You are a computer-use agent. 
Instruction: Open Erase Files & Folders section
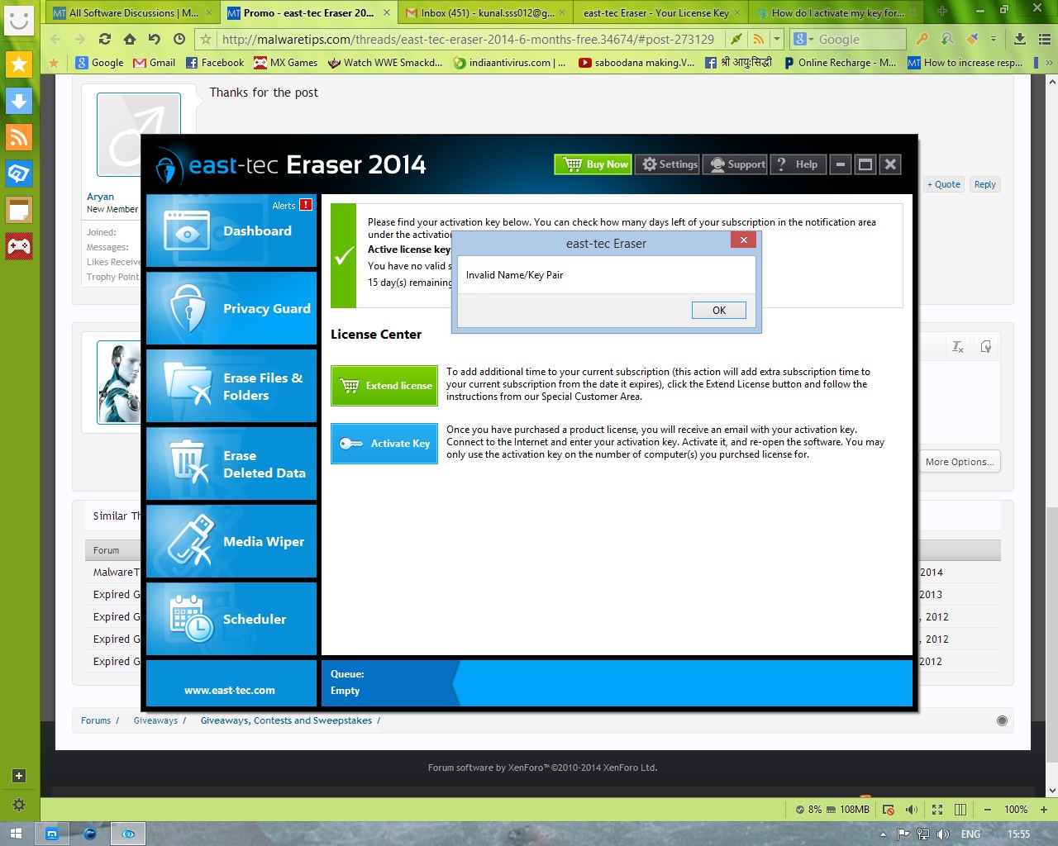pos(231,386)
